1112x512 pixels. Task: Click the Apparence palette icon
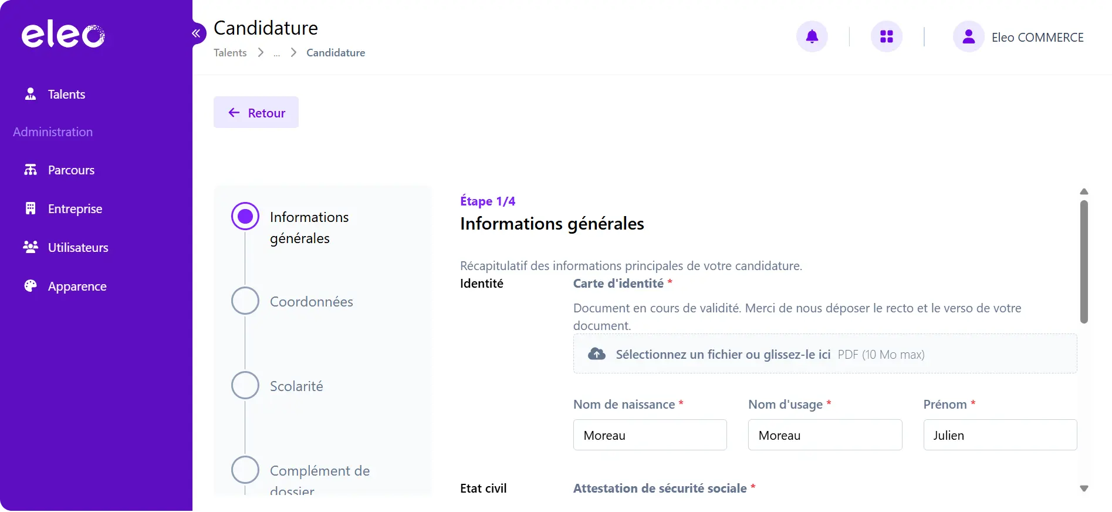click(x=31, y=286)
